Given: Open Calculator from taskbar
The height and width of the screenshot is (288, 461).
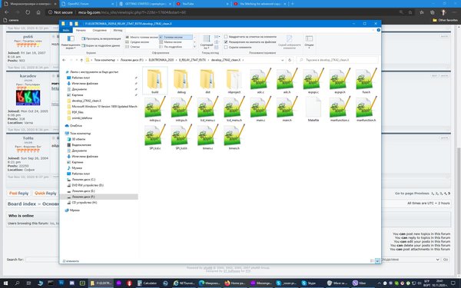Looking at the screenshot, I should tap(148, 283).
